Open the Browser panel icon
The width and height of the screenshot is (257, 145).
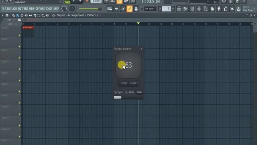point(206,9)
